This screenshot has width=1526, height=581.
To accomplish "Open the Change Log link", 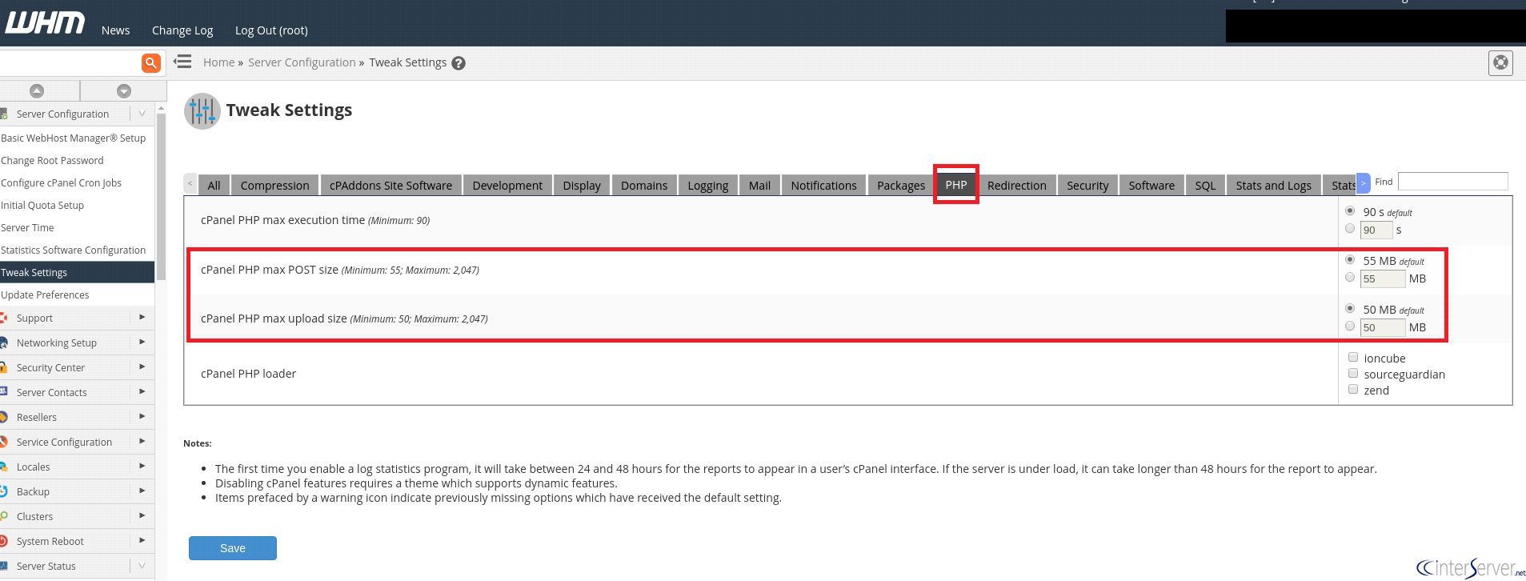I will (x=182, y=30).
